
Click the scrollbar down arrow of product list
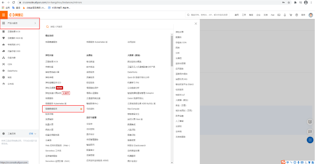172,163
